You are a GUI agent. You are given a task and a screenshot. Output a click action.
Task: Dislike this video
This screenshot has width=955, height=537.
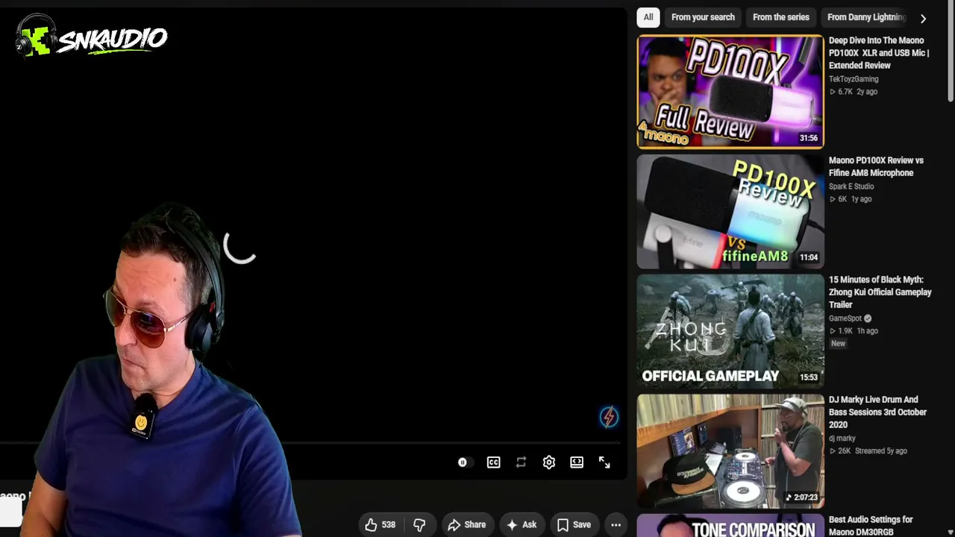(x=419, y=525)
